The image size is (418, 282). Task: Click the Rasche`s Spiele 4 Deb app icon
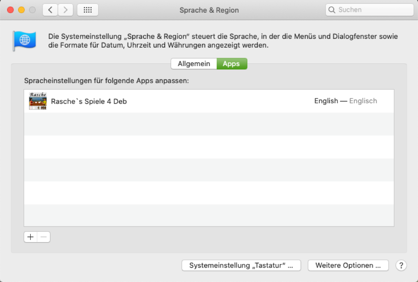tap(38, 101)
